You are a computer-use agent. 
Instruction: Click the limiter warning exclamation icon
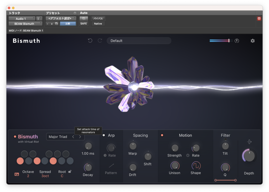237,41
